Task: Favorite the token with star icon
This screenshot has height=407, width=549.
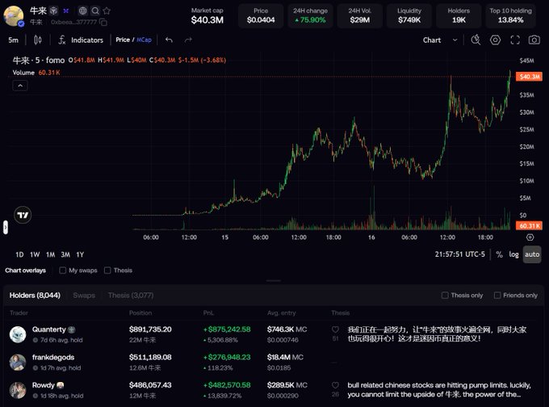Action: coord(107,10)
